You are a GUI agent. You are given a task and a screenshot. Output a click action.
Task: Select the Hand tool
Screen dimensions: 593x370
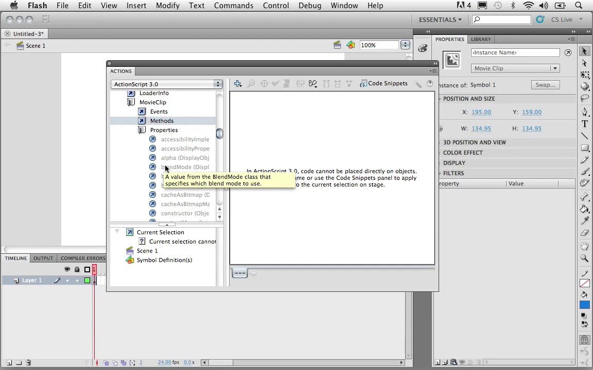tap(584, 246)
